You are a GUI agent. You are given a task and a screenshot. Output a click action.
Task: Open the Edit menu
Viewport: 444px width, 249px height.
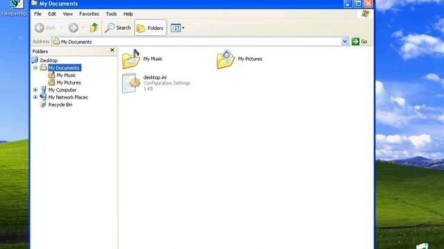(52, 14)
